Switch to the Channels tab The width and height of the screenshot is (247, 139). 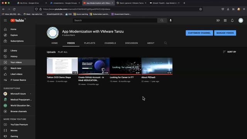(110, 43)
